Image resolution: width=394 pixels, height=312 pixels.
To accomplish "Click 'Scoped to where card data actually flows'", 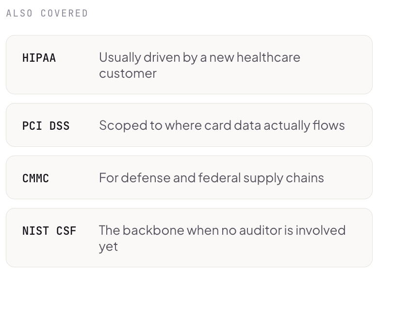I will [x=222, y=125].
